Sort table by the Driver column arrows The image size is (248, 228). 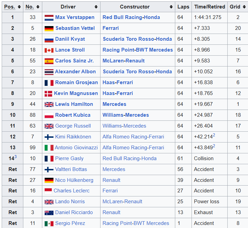click(96, 7)
